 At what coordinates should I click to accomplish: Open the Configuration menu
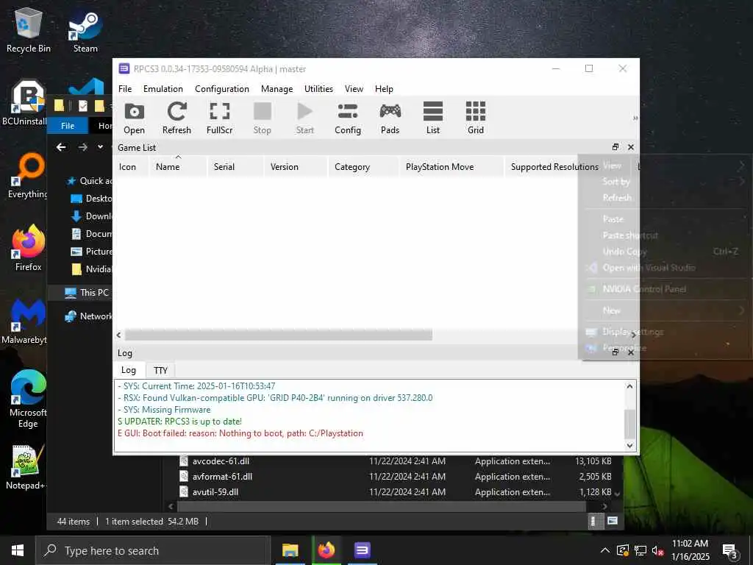(x=222, y=89)
